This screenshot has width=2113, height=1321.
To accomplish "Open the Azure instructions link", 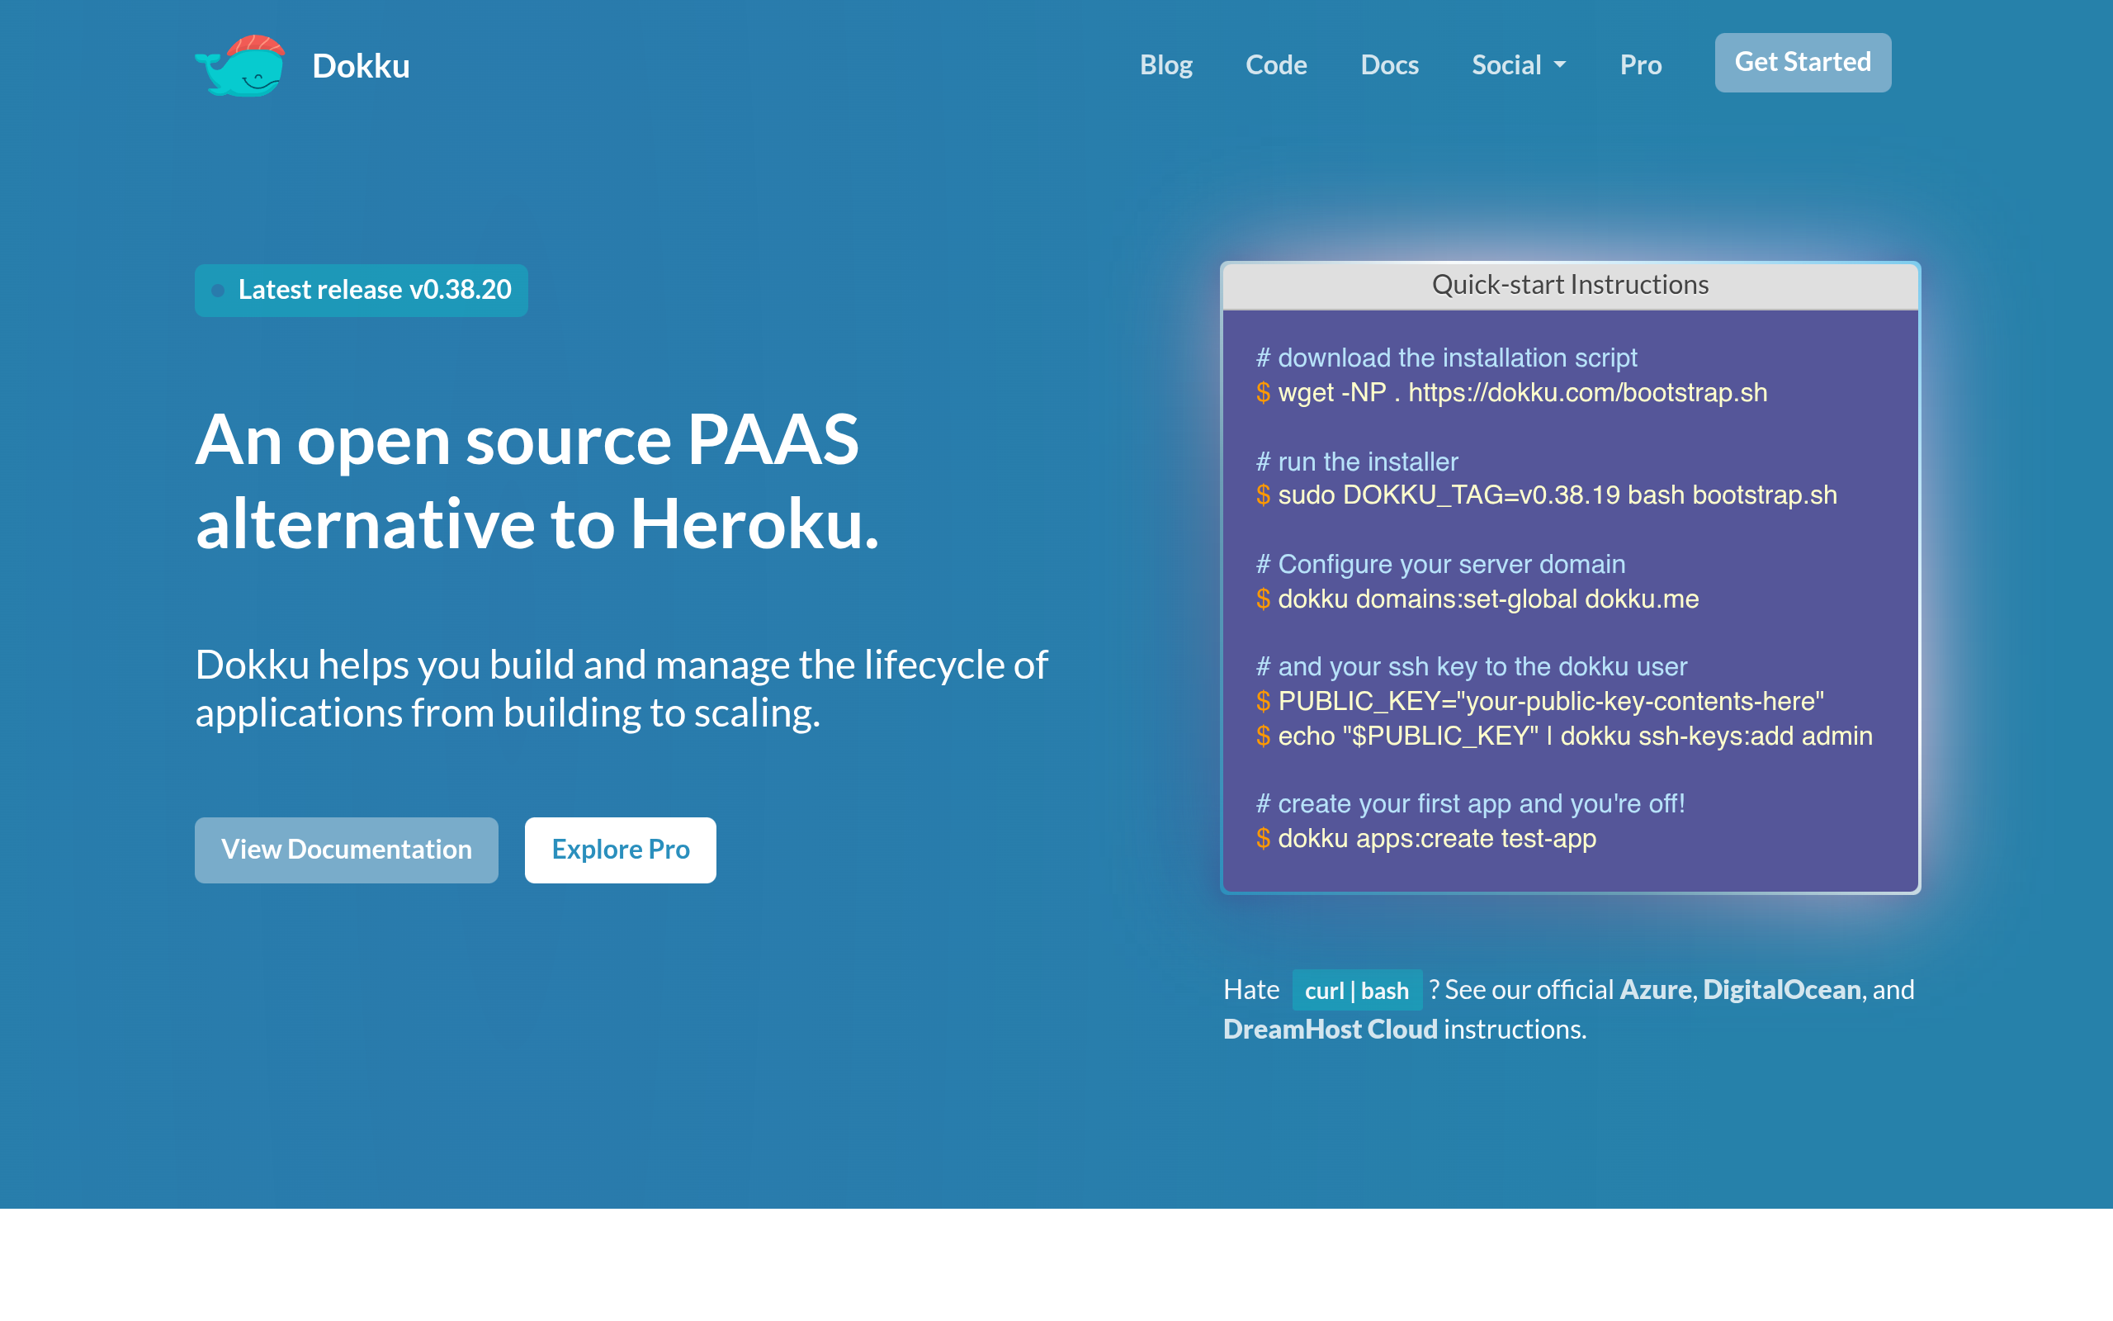I will [x=1656, y=990].
